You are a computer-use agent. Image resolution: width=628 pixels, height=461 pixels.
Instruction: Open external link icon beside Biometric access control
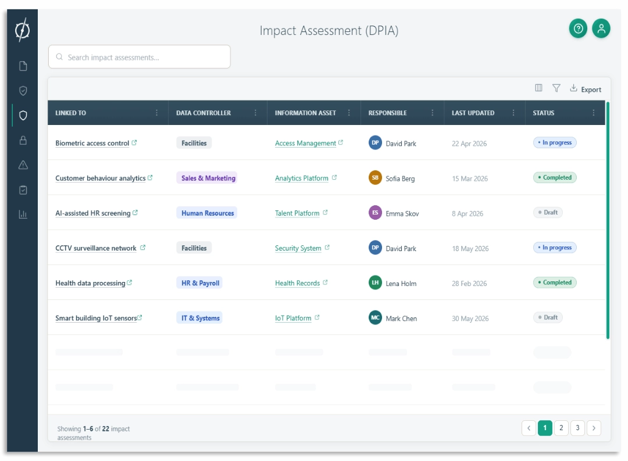134,142
